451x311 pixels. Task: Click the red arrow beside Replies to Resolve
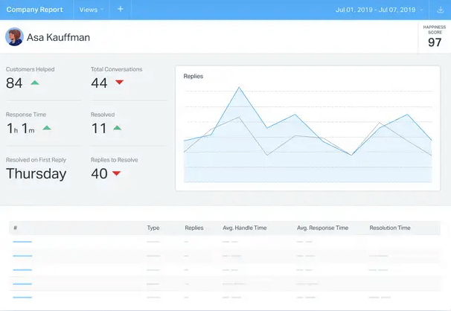coord(117,173)
